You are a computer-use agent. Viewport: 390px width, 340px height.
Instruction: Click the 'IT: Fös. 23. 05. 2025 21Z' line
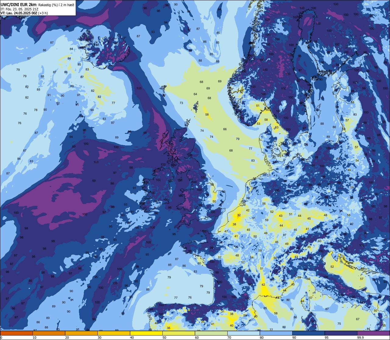tap(19, 9)
